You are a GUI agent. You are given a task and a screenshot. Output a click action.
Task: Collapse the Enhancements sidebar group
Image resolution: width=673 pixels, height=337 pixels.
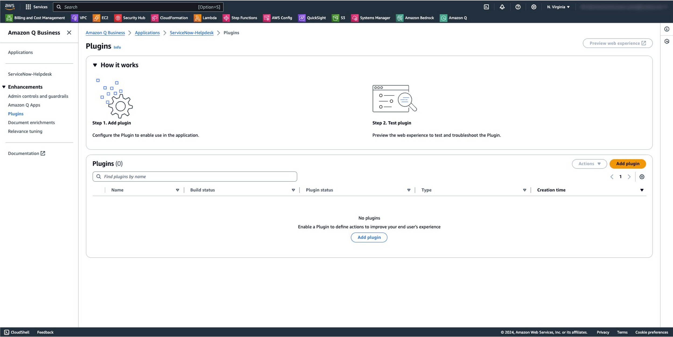(x=4, y=87)
